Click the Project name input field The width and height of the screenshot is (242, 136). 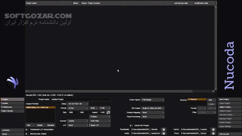point(81,99)
